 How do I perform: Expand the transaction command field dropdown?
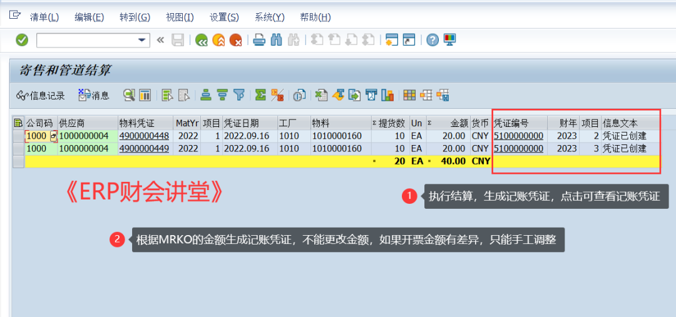coord(141,40)
